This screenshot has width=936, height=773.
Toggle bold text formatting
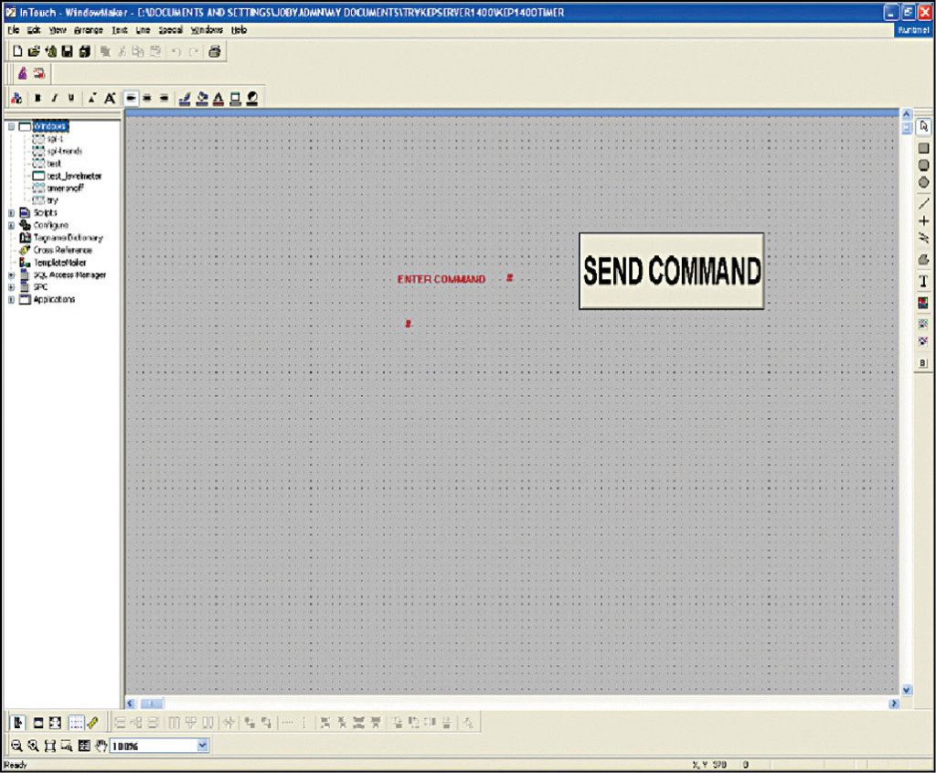point(37,98)
